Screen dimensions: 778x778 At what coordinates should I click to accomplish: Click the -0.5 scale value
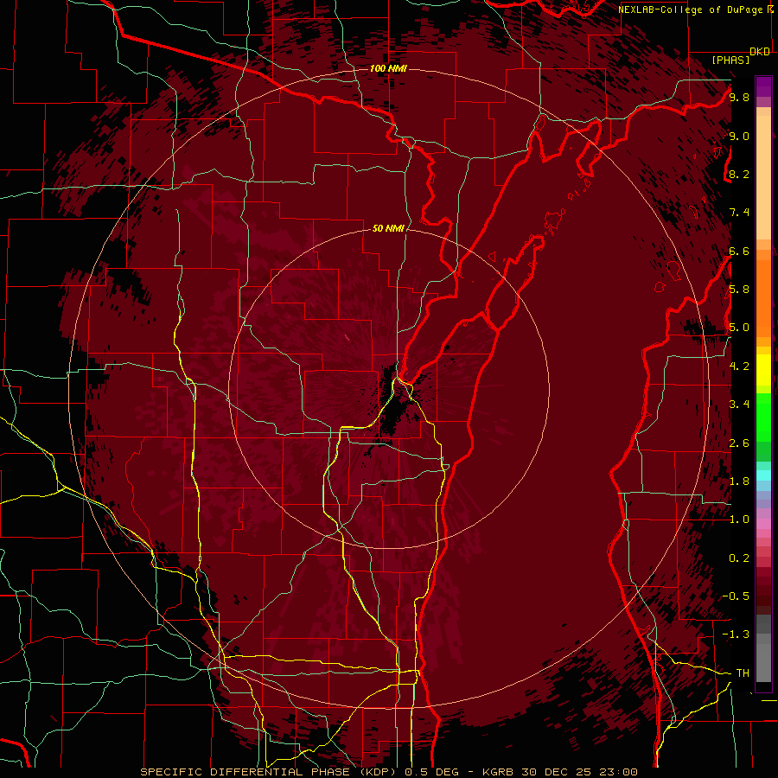click(x=736, y=596)
